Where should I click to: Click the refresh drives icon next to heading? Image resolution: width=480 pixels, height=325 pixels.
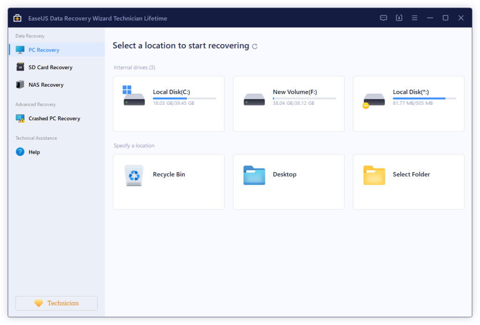coord(255,46)
